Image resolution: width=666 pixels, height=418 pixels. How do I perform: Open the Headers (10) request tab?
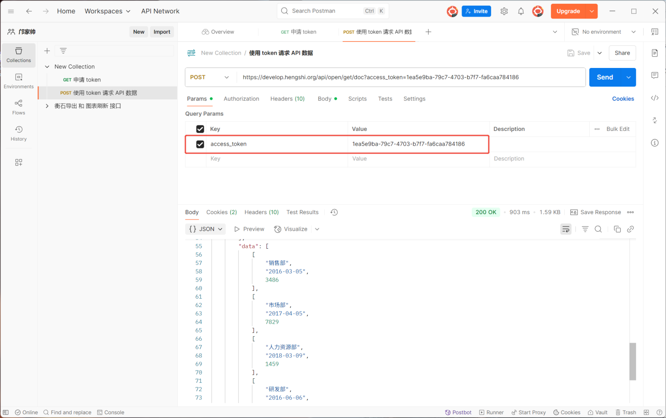(287, 99)
